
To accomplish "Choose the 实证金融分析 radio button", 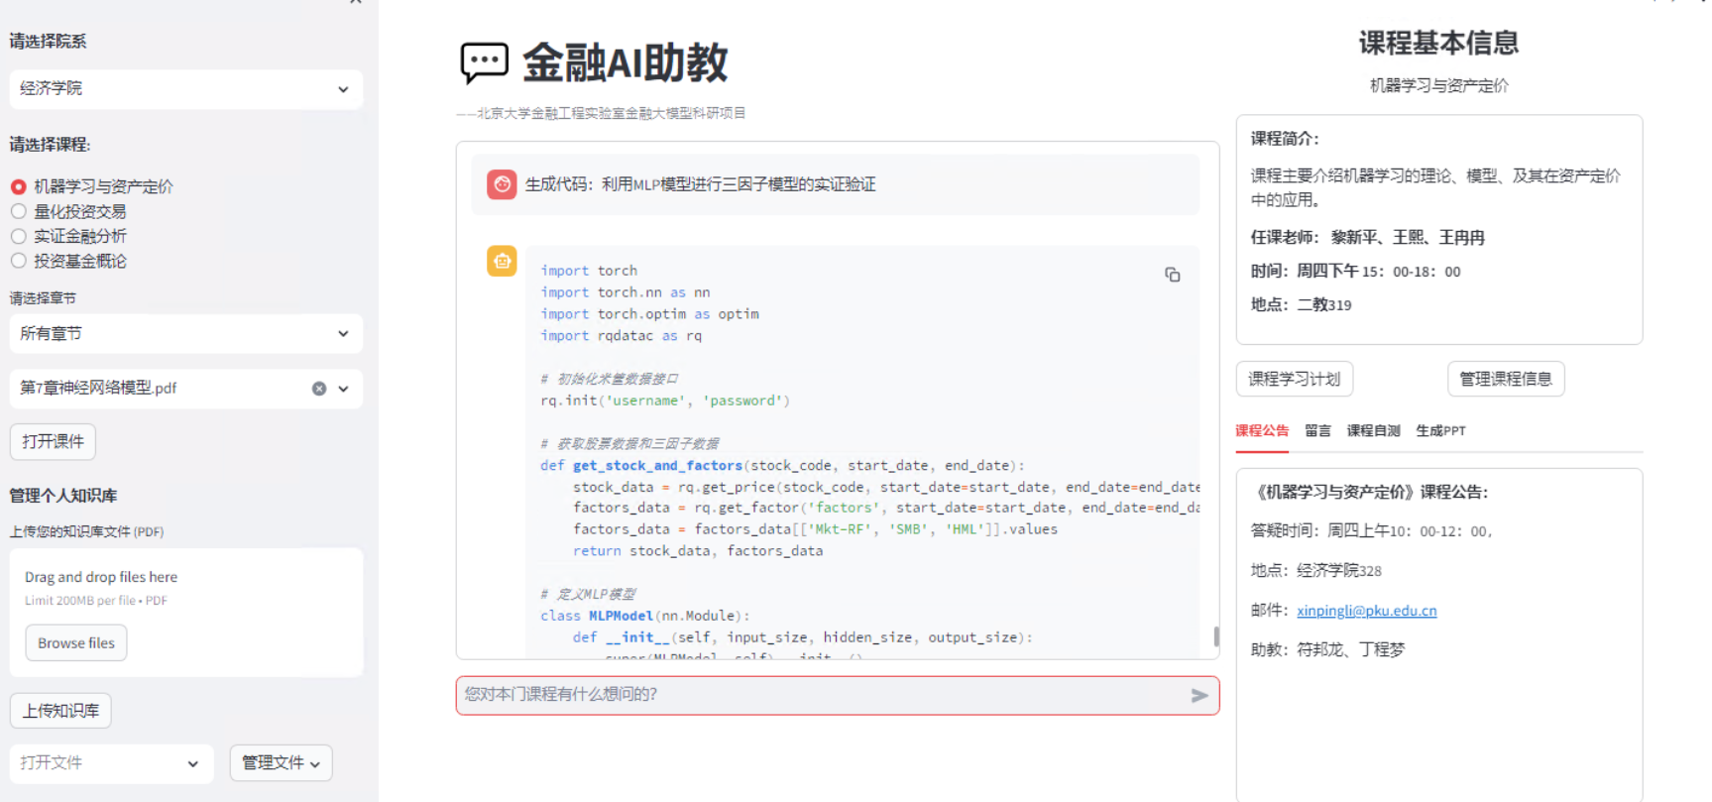I will [x=19, y=236].
